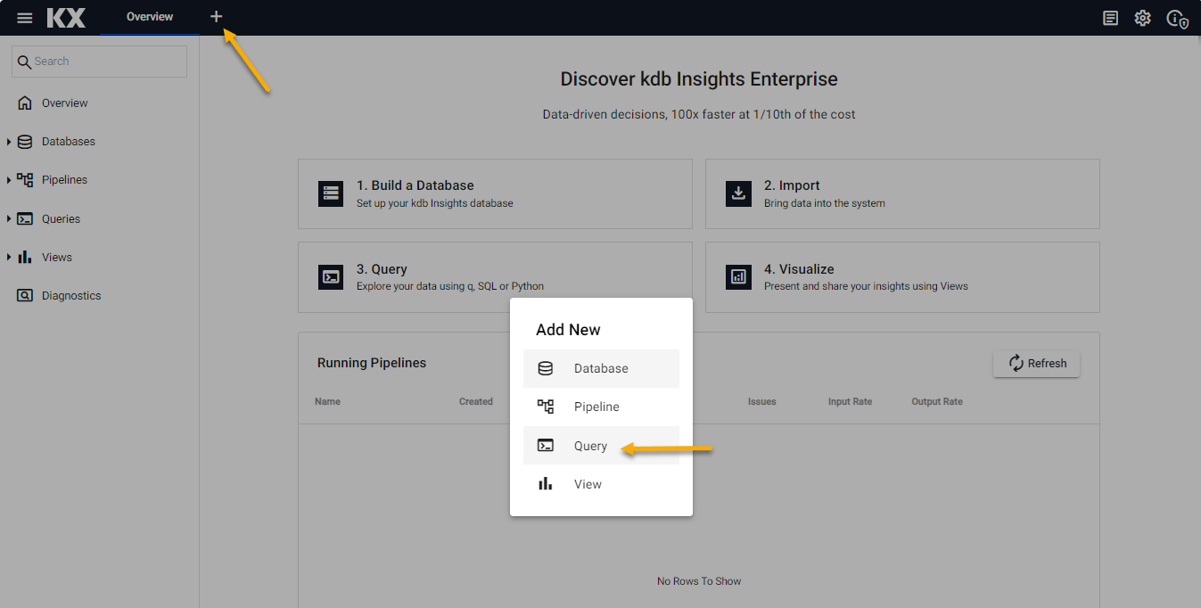The image size is (1201, 608).
Task: Open the 2. Import card
Action: pos(902,194)
